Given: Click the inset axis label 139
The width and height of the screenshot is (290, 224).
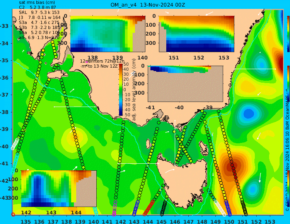Looking at the screenshot, I should pos(118,58).
